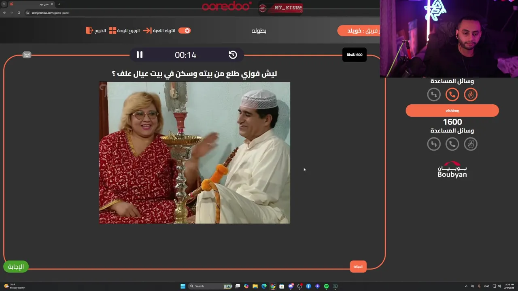Image resolution: width=518 pixels, height=291 pixels.
Task: Launch Microsoft Edge from the taskbar
Action: 264,286
